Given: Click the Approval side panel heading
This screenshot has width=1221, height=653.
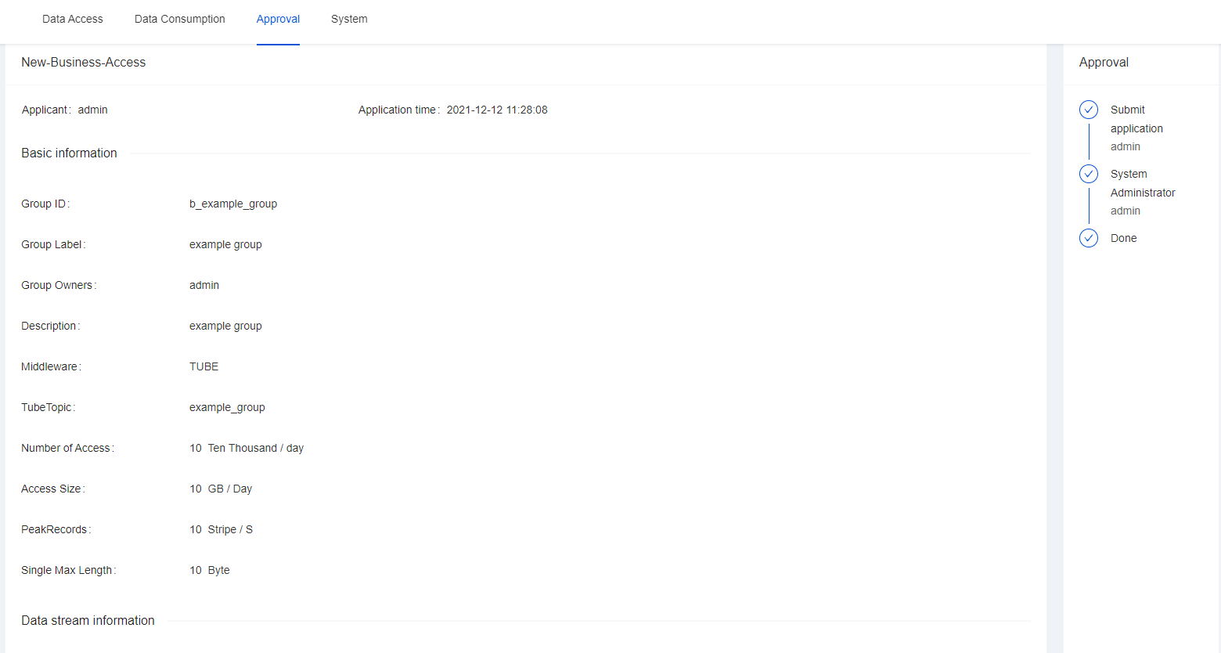Looking at the screenshot, I should [1104, 63].
